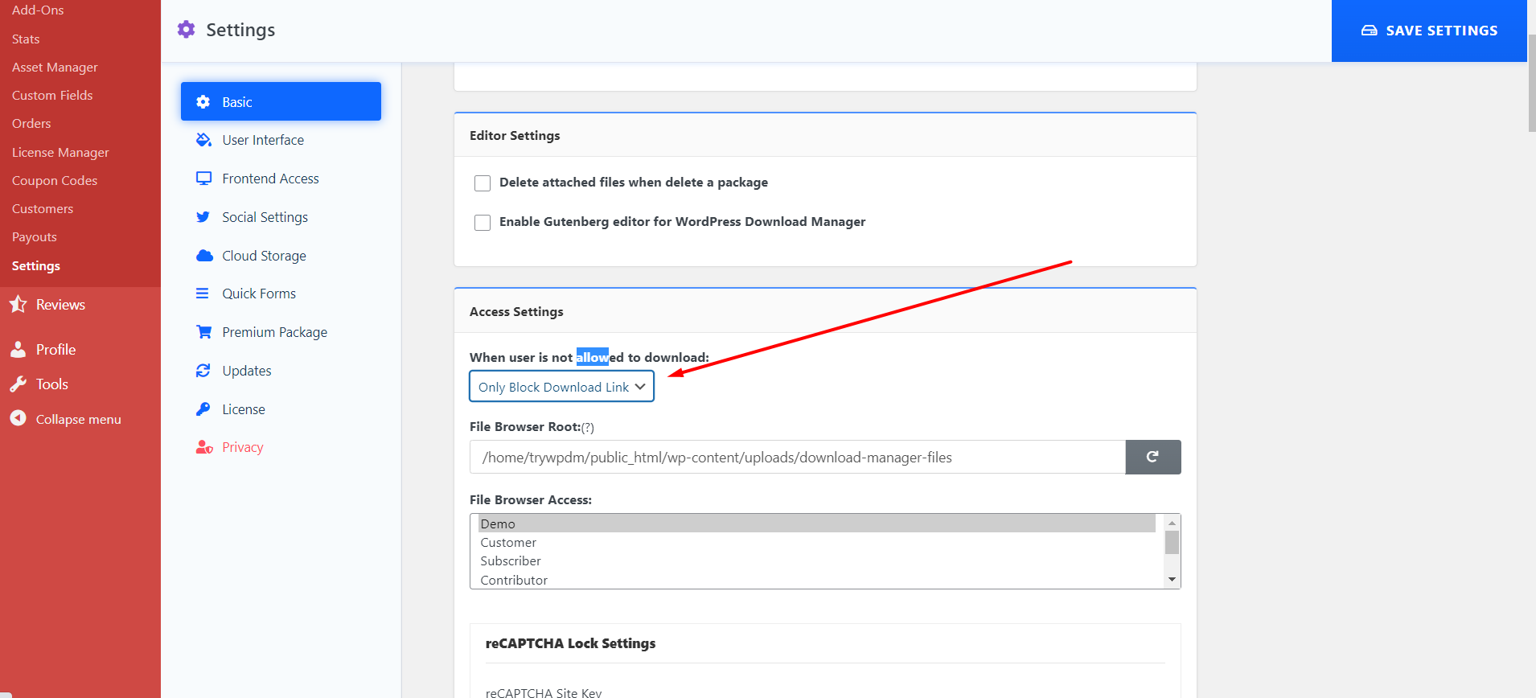Select Subscriber in File Browser Access list

816,560
